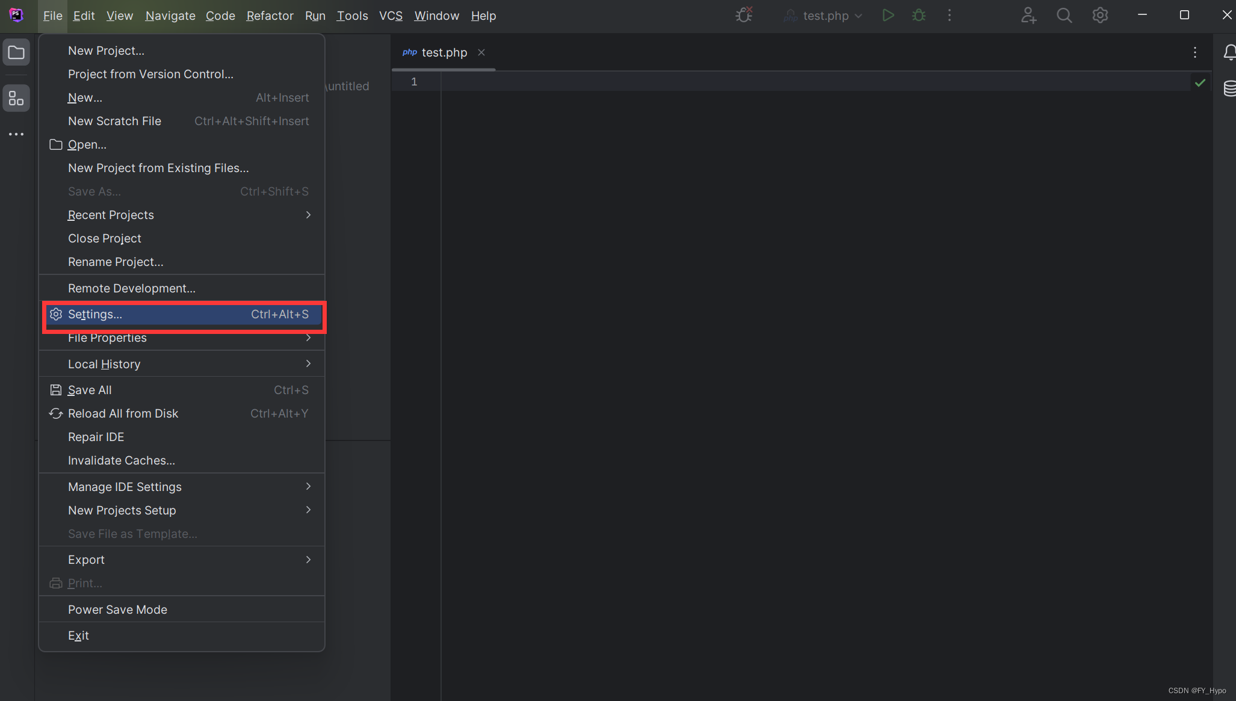Image resolution: width=1236 pixels, height=701 pixels.
Task: Open the Navigate menu
Action: (170, 16)
